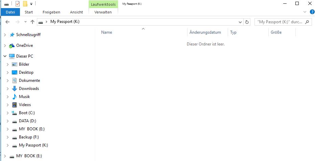Click the Bilder pictures icon
The width and height of the screenshot is (315, 161).
tap(15, 64)
